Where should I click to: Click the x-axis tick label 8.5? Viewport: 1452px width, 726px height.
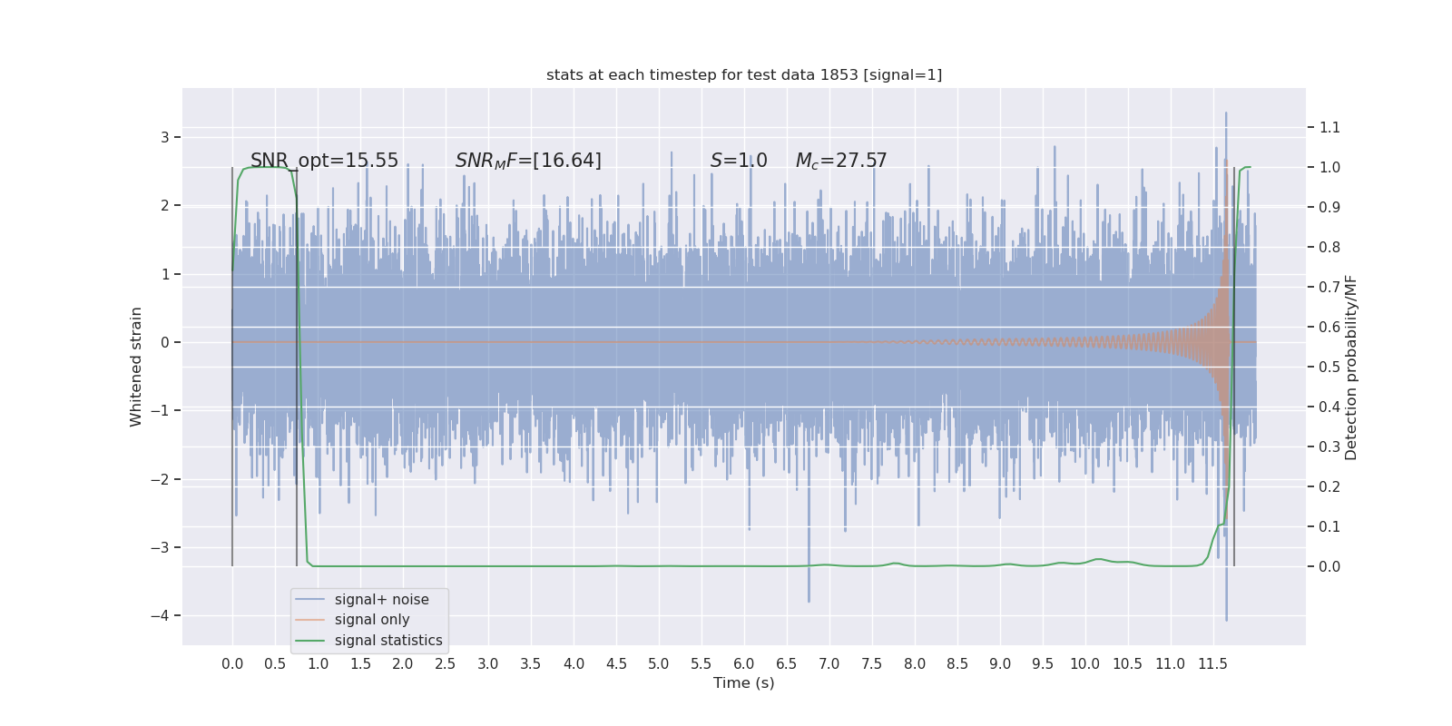(957, 664)
